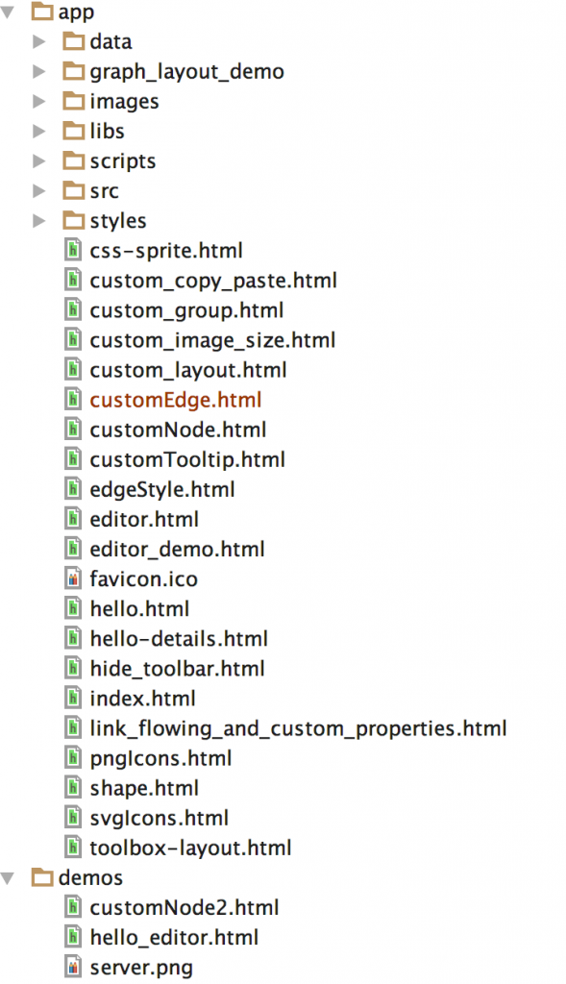Click the favicon.ico image file icon

[73, 578]
